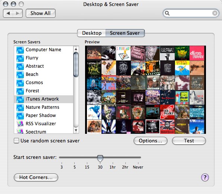Click the '1hr' slider label

[113, 167]
